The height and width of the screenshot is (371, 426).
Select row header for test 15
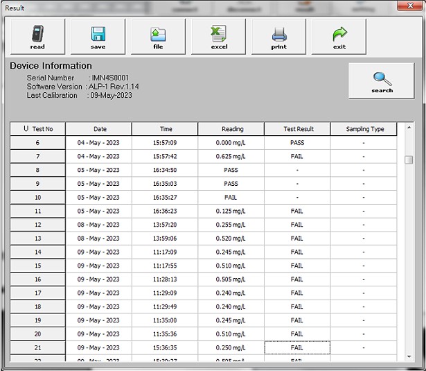tap(38, 266)
